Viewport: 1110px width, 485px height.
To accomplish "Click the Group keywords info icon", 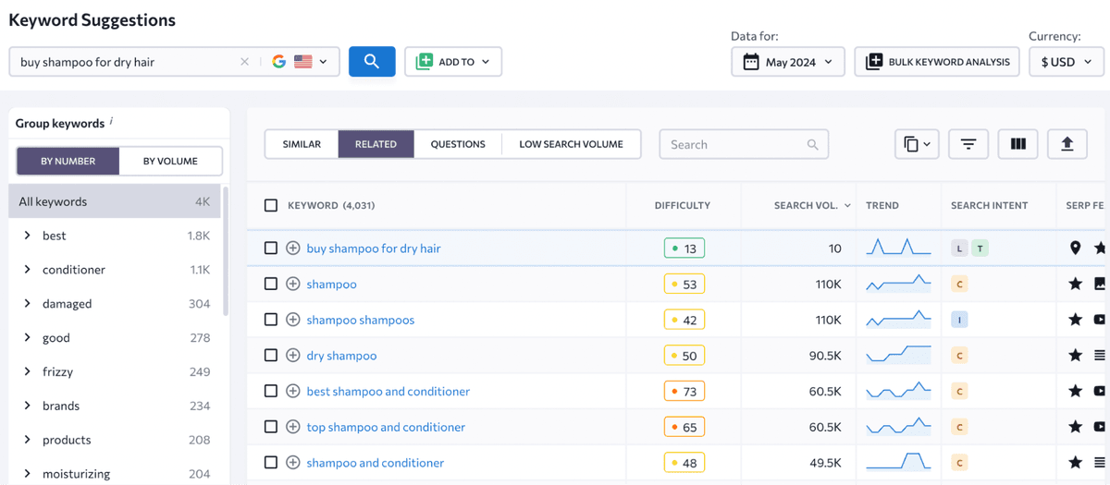I will pos(111,121).
